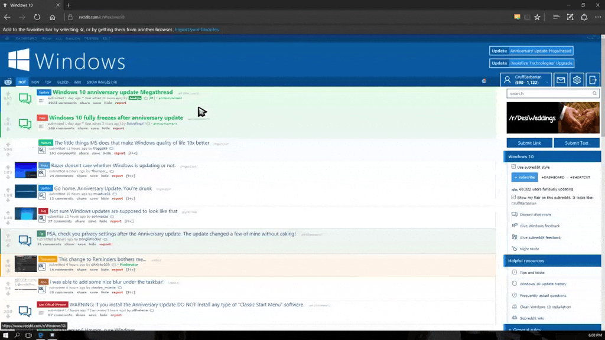Switch to the NEW sort tab
The width and height of the screenshot is (605, 340).
(x=35, y=82)
